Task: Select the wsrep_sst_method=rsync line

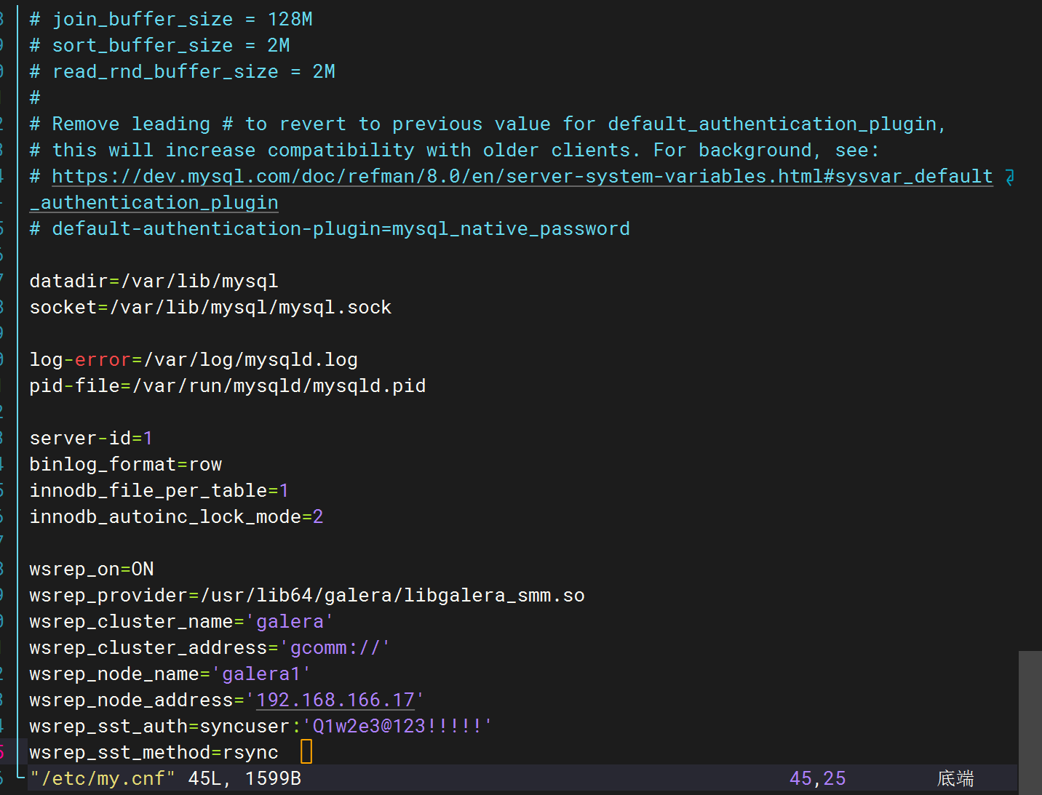Action: tap(153, 751)
